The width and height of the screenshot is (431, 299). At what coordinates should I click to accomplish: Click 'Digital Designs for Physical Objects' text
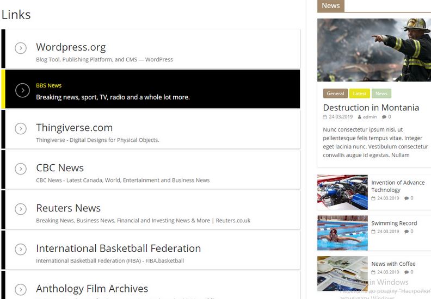pyautogui.click(x=97, y=140)
